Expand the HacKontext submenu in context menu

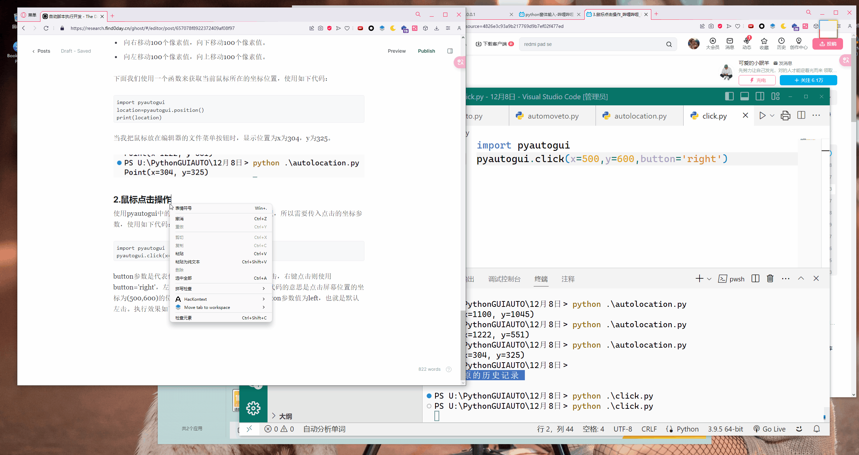click(221, 299)
